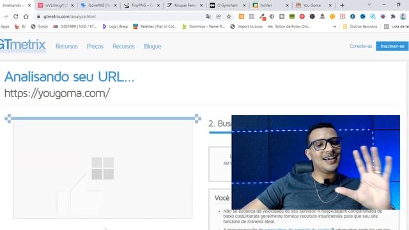The width and height of the screenshot is (409, 230).
Task: Open the translate page icon
Action: coord(208,17)
